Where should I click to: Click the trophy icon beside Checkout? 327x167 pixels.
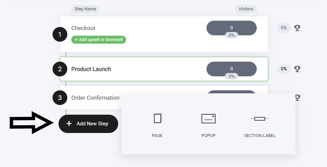click(297, 28)
